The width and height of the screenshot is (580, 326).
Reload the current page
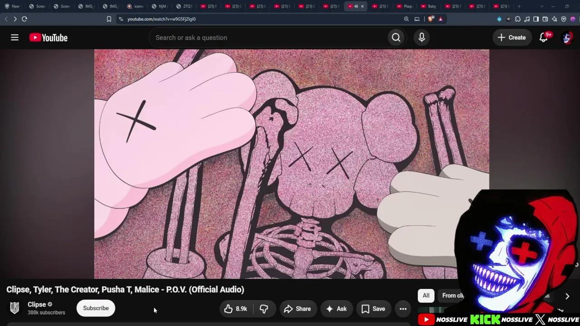click(24, 19)
